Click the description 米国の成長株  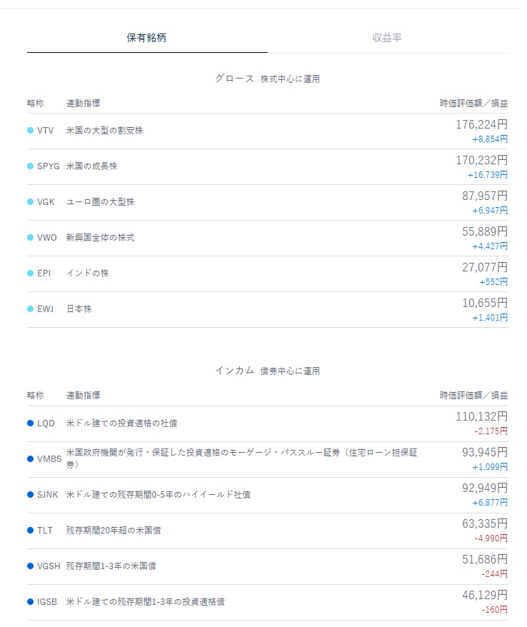[x=91, y=166]
